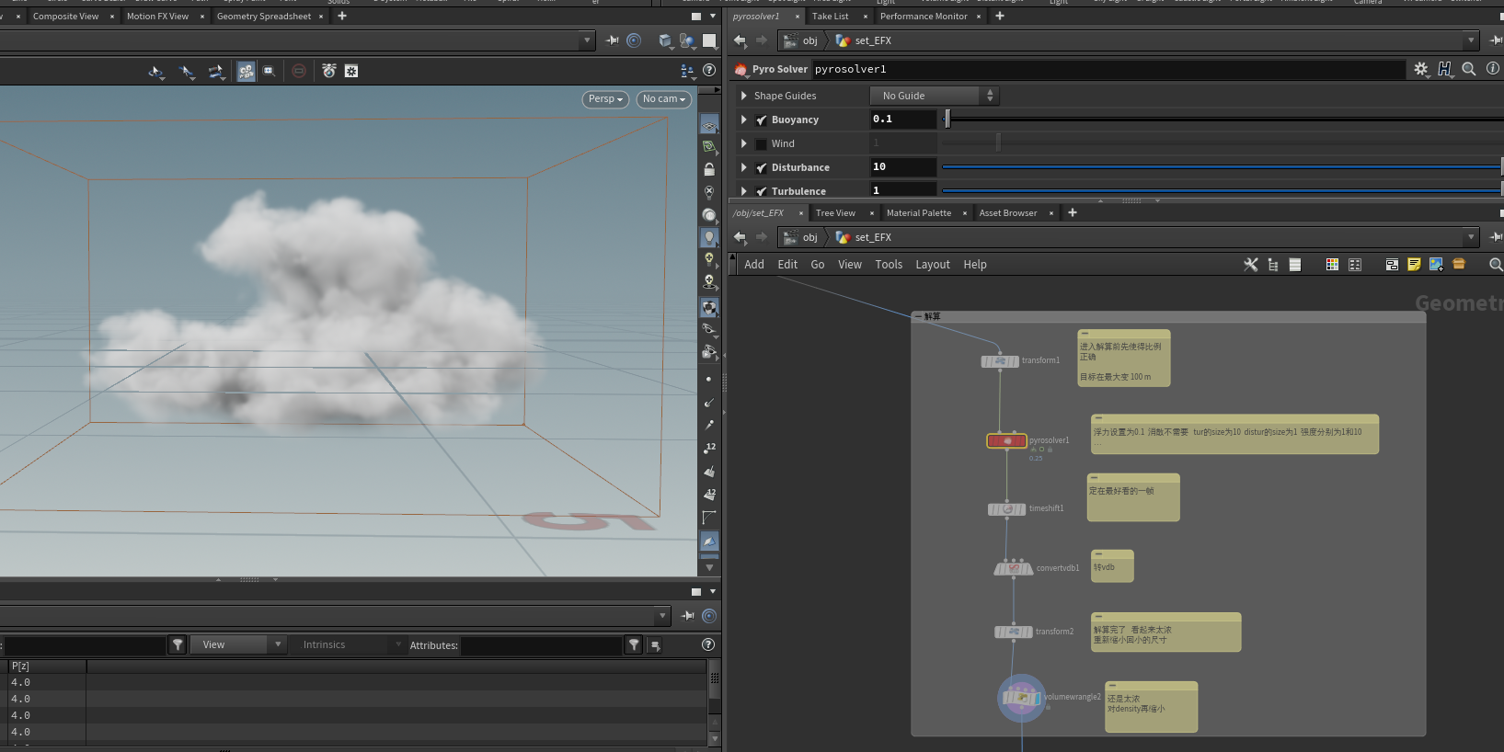Open the parameter gear menu for Pyro Solver
Screen dimensions: 1504x752
[x=1421, y=69]
